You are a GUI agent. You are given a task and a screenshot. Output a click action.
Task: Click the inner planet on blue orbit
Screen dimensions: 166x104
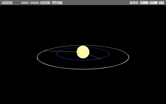100,59
